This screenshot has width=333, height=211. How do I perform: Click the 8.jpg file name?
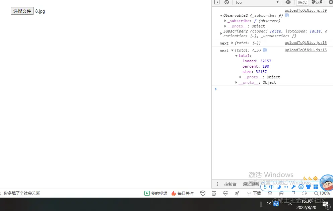[x=40, y=11]
